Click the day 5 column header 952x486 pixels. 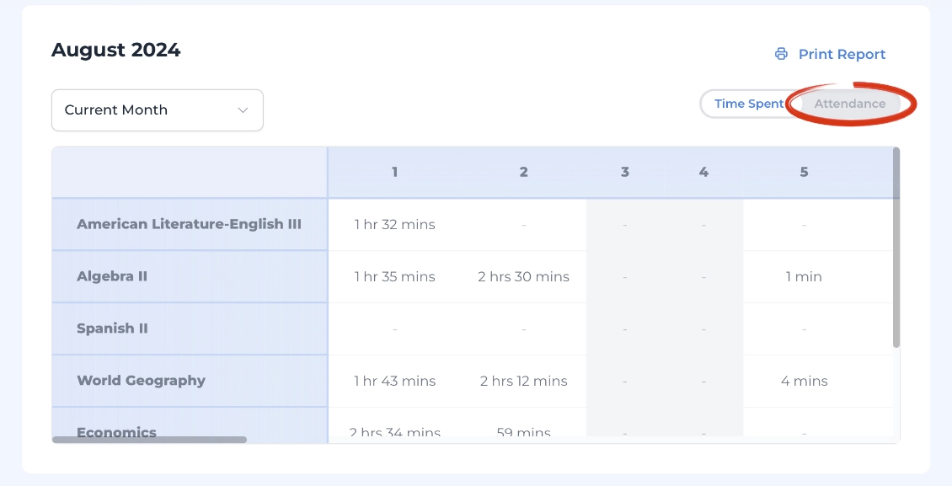pos(804,173)
